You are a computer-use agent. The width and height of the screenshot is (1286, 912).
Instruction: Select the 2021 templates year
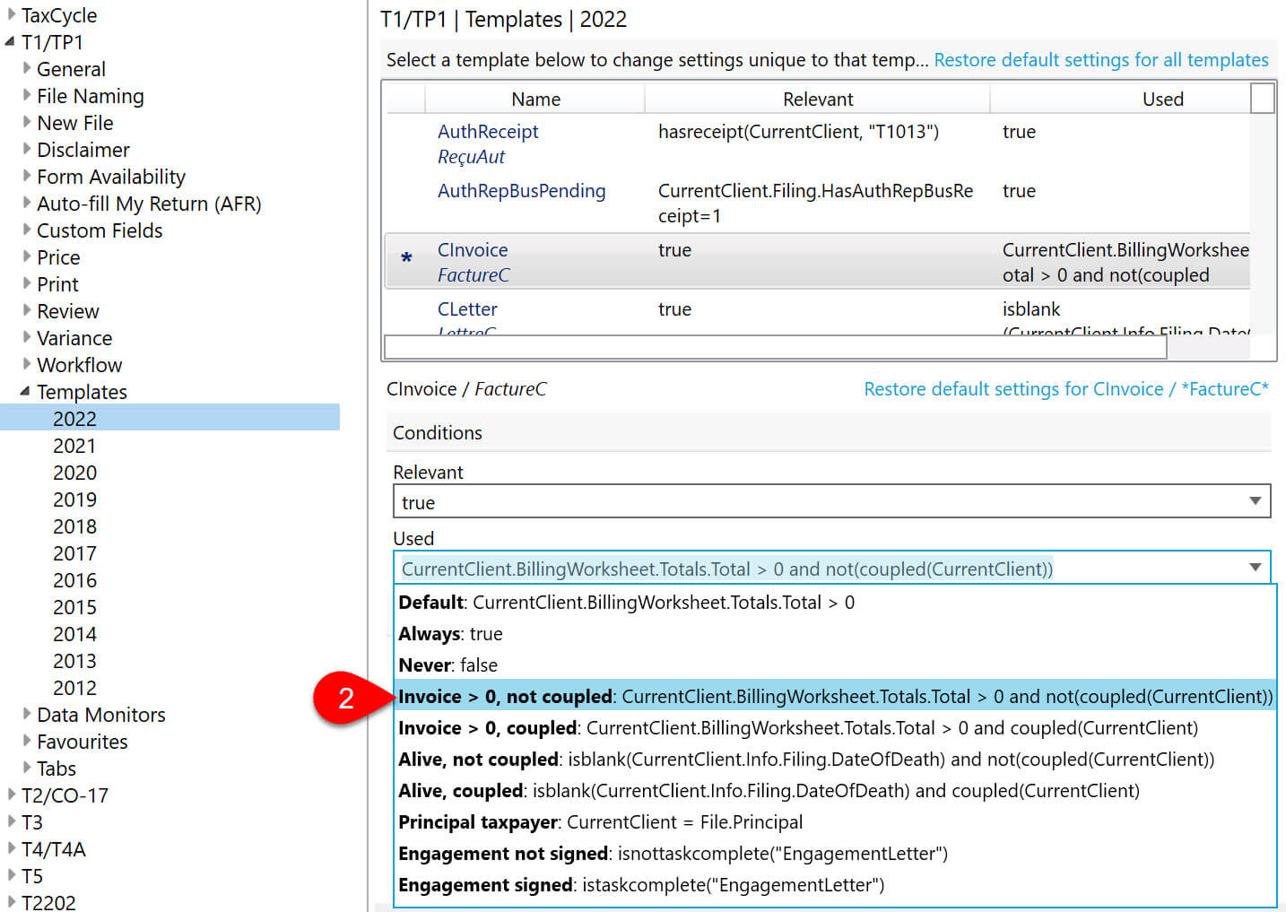[x=74, y=446]
